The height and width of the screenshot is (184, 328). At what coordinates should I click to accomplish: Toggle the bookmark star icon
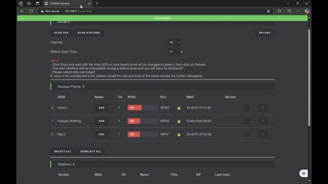(269, 11)
